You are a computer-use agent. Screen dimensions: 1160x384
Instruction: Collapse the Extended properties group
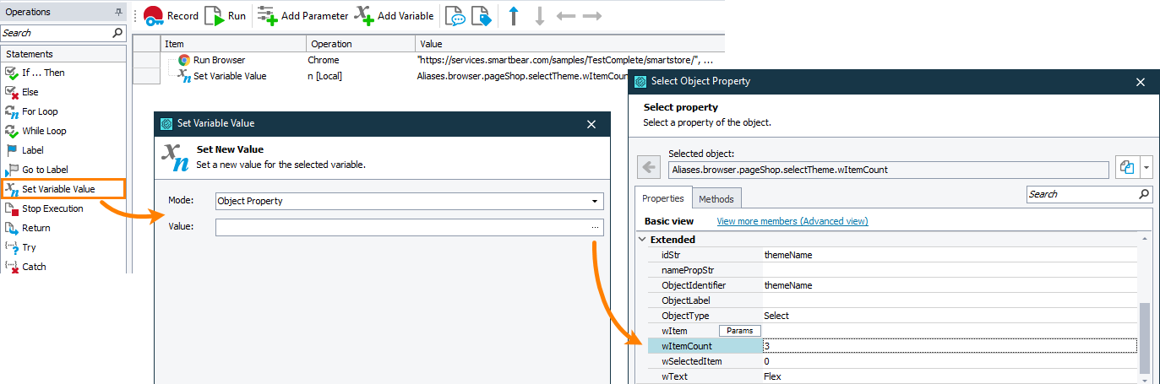[642, 240]
